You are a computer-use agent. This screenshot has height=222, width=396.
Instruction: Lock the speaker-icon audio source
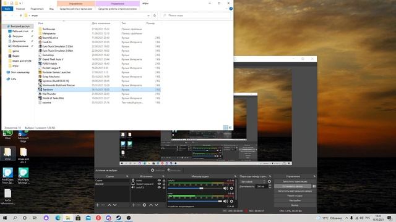click(x=163, y=187)
